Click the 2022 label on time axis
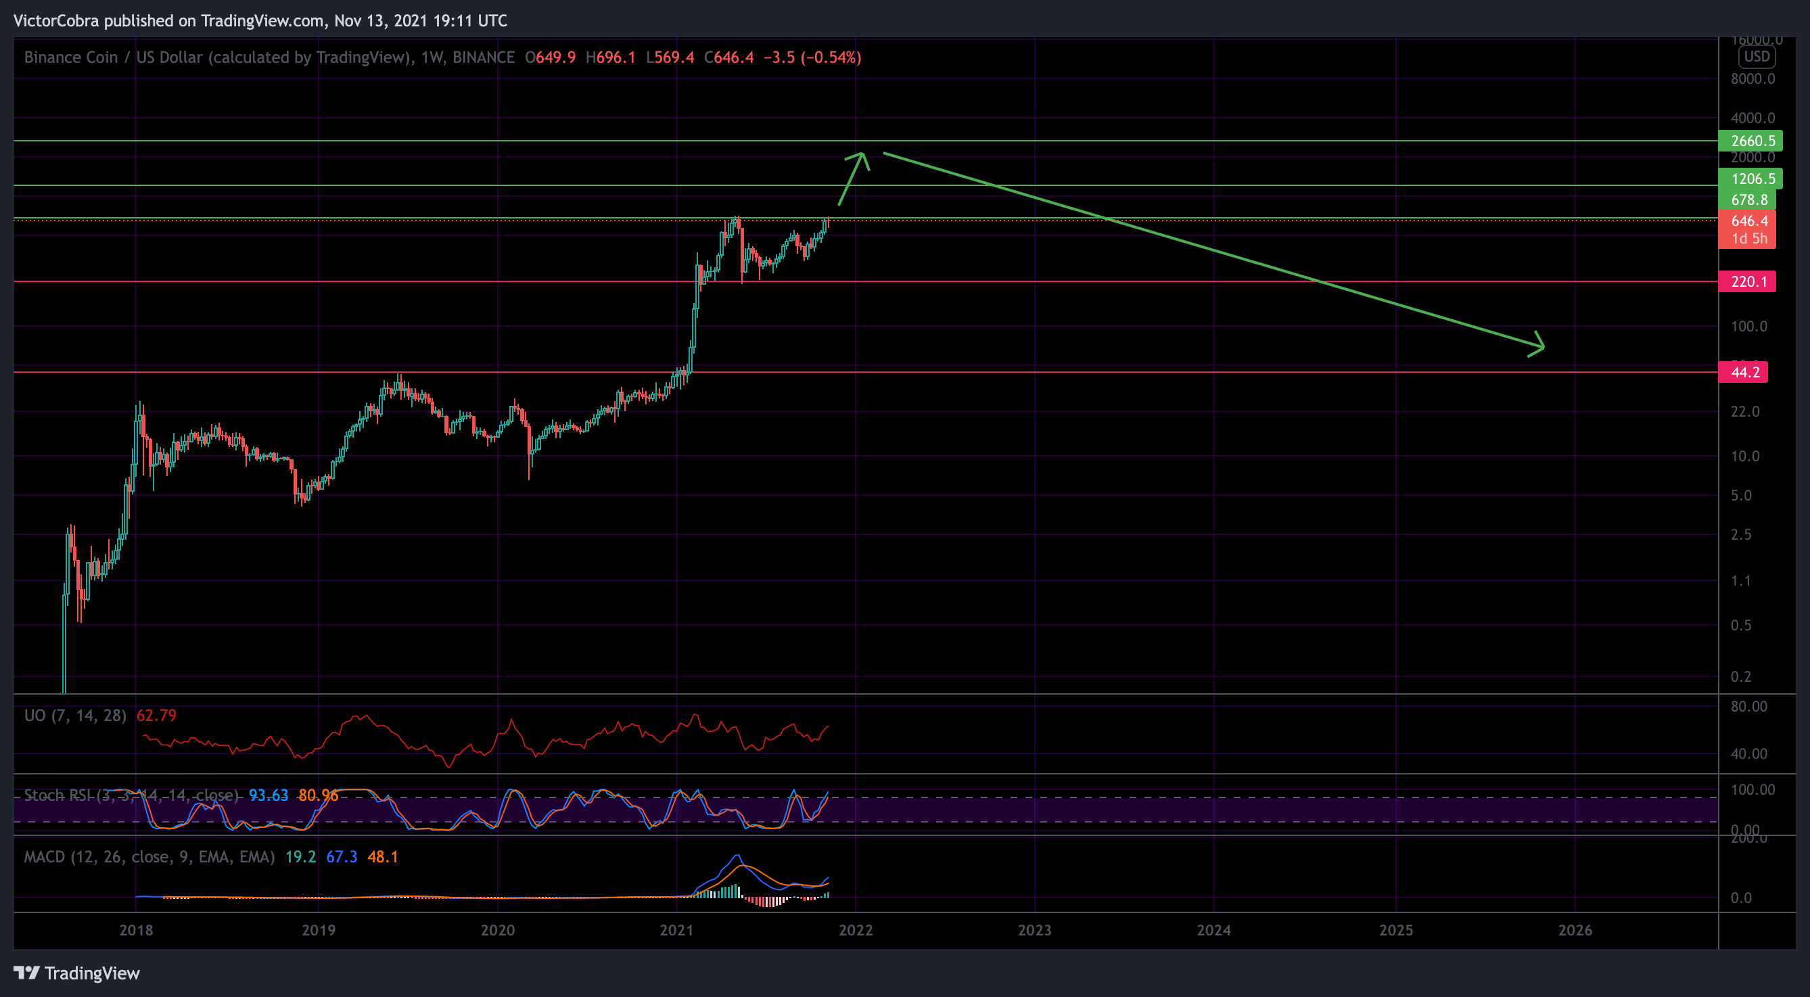This screenshot has width=1810, height=997. pyautogui.click(x=856, y=930)
